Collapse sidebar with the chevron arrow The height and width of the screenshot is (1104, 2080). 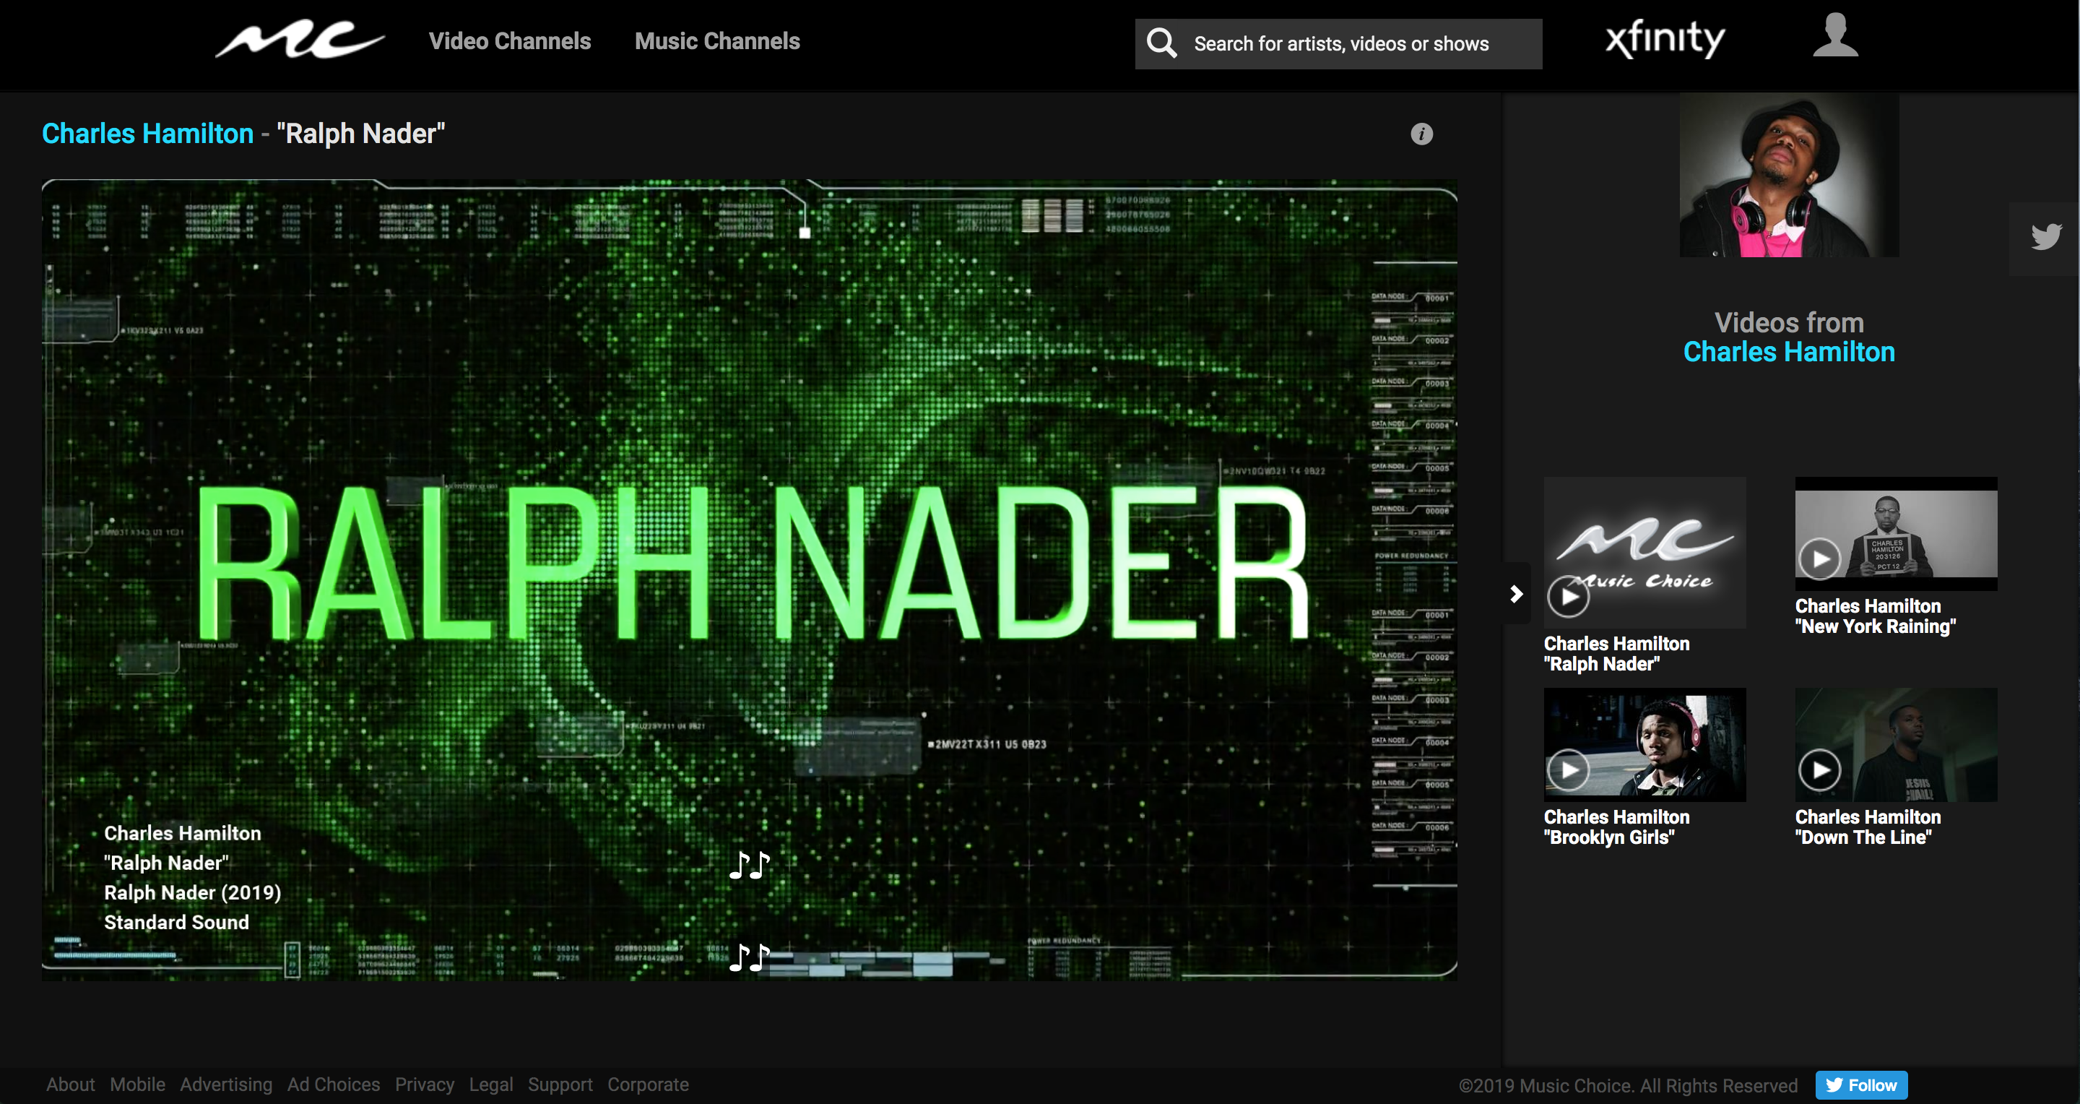coord(1517,594)
